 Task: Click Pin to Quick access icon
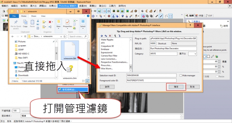(x=16, y=22)
